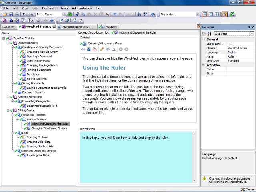The height and width of the screenshot is (192, 256).
Task: Select Inserting the Date topic
Action: 38,156
